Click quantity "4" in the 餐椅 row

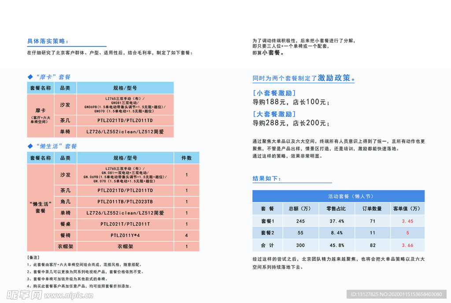(187, 235)
